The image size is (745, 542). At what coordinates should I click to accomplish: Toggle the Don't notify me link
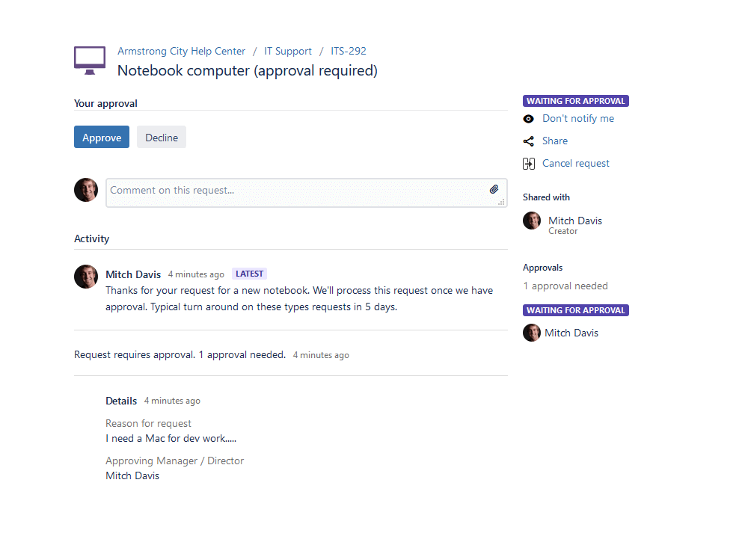click(578, 119)
